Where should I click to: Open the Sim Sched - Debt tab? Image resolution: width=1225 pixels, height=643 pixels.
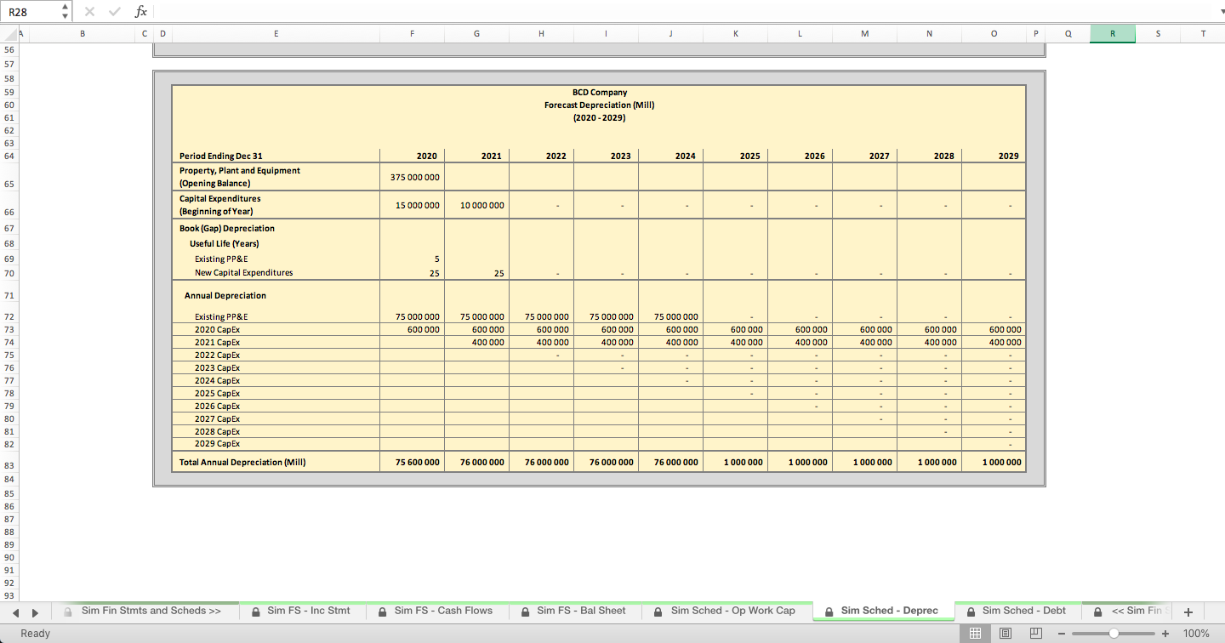pyautogui.click(x=1017, y=611)
